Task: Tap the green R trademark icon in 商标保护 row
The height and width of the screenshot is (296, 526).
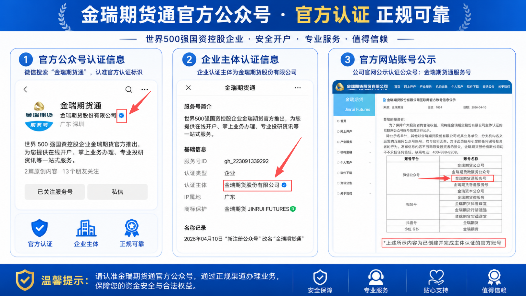Action: coord(293,209)
